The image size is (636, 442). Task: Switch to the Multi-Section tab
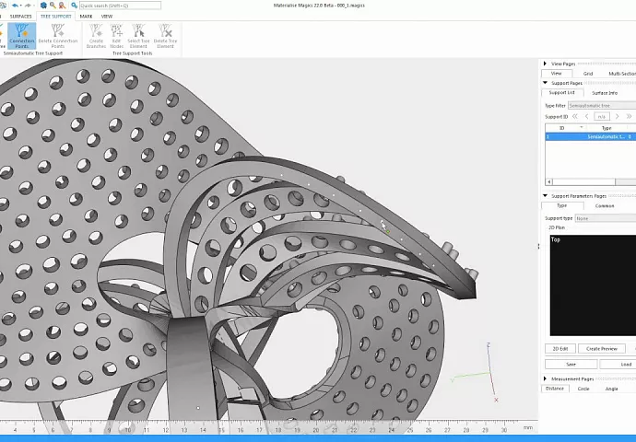[622, 74]
